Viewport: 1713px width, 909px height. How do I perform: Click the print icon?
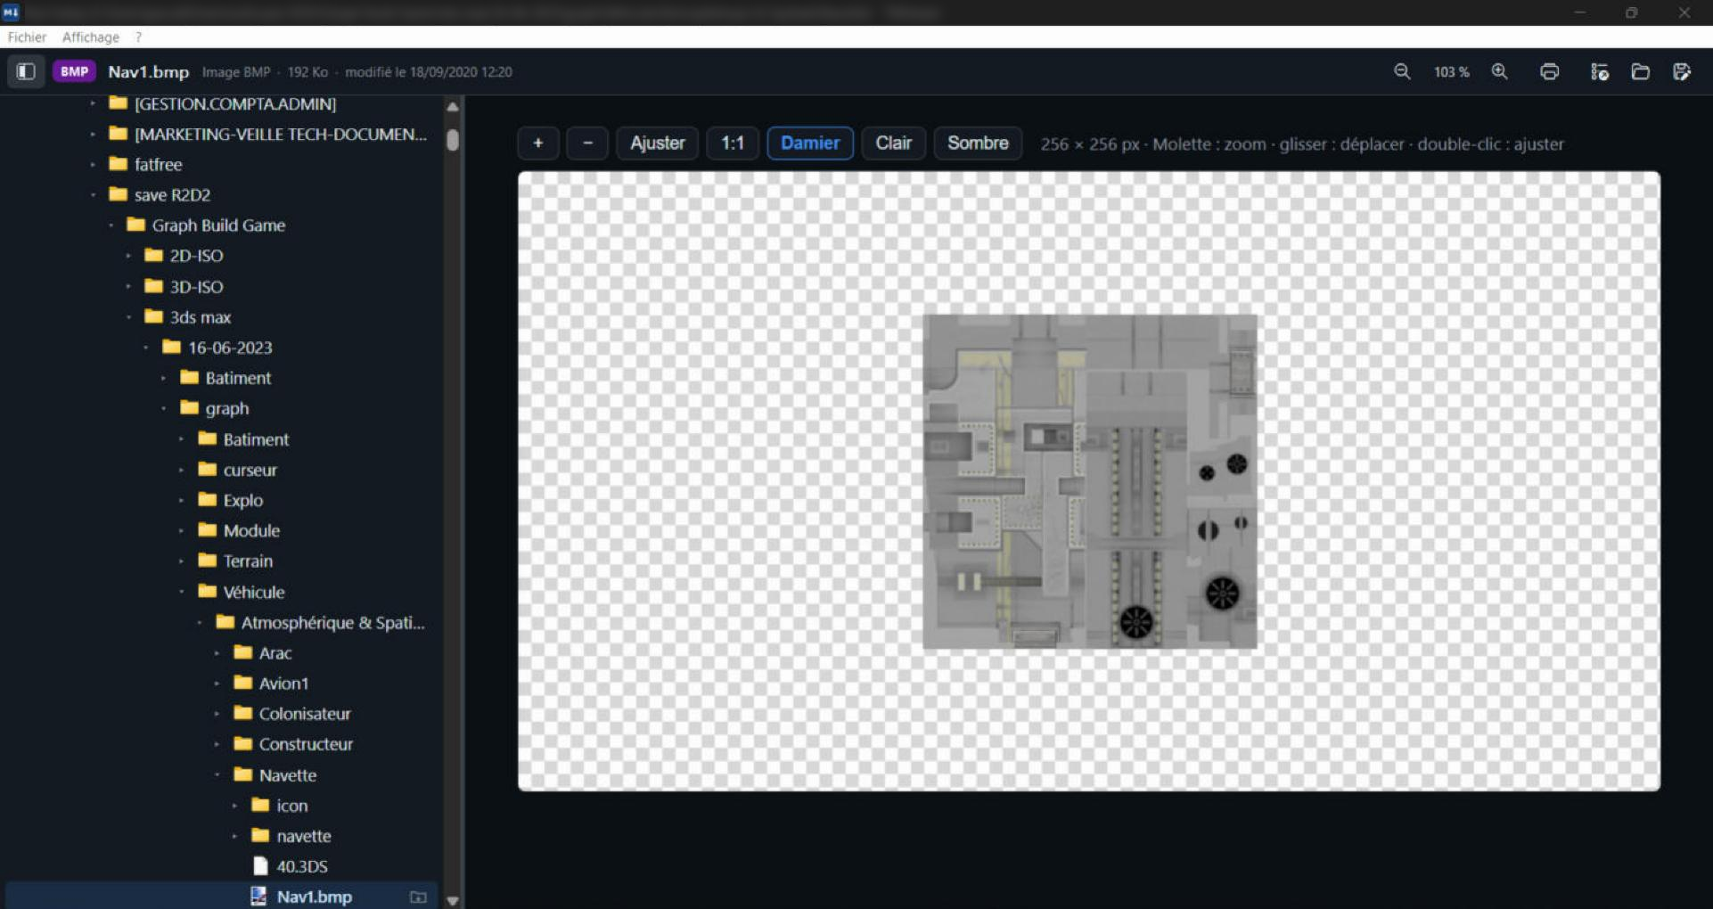1550,71
